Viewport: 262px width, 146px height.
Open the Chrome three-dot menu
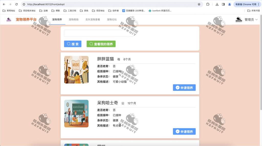point(258,4)
